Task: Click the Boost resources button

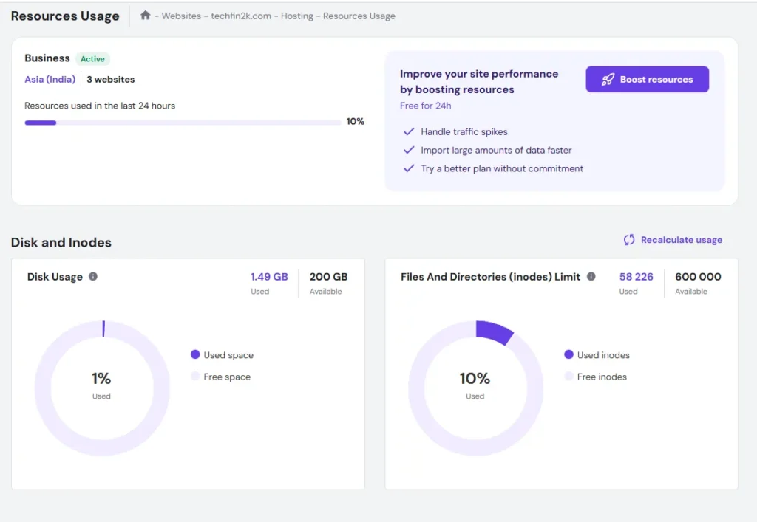Action: point(647,80)
